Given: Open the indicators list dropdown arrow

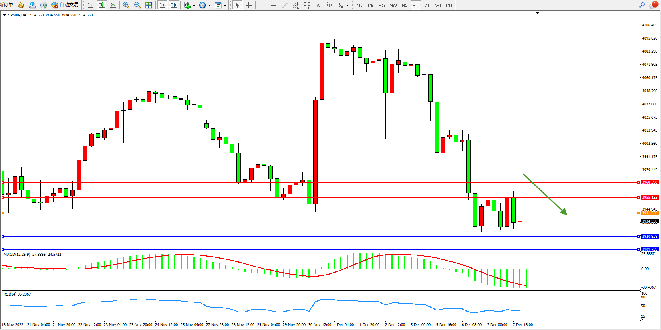Looking at the screenshot, I should coord(194,6).
